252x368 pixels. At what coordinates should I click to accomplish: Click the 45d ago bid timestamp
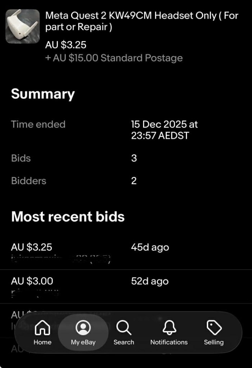click(150, 247)
